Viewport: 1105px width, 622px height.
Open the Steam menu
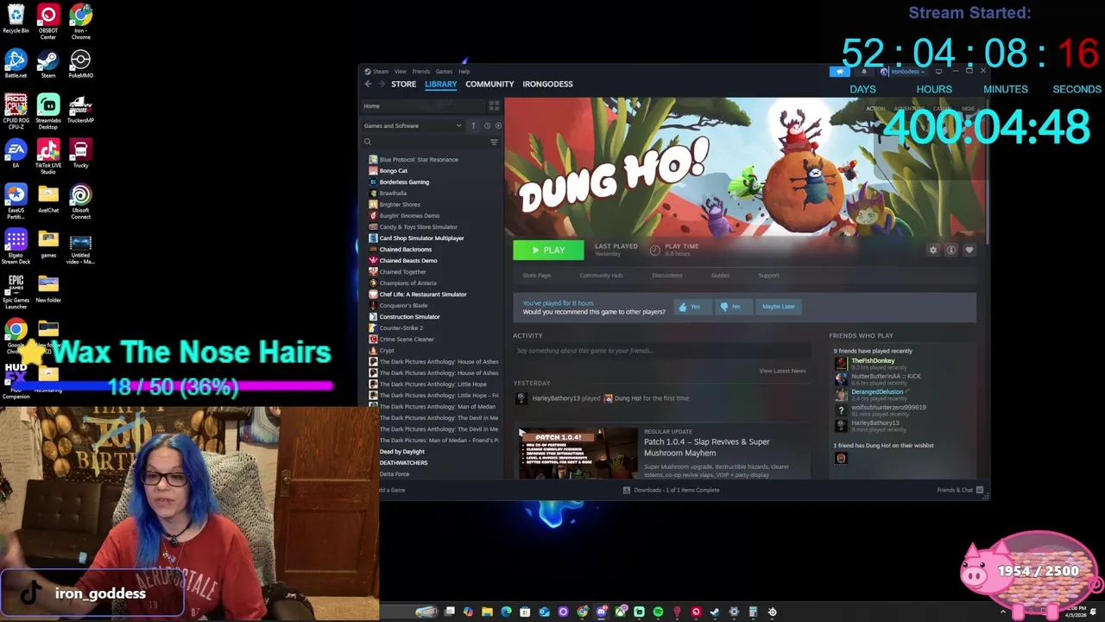pos(380,72)
